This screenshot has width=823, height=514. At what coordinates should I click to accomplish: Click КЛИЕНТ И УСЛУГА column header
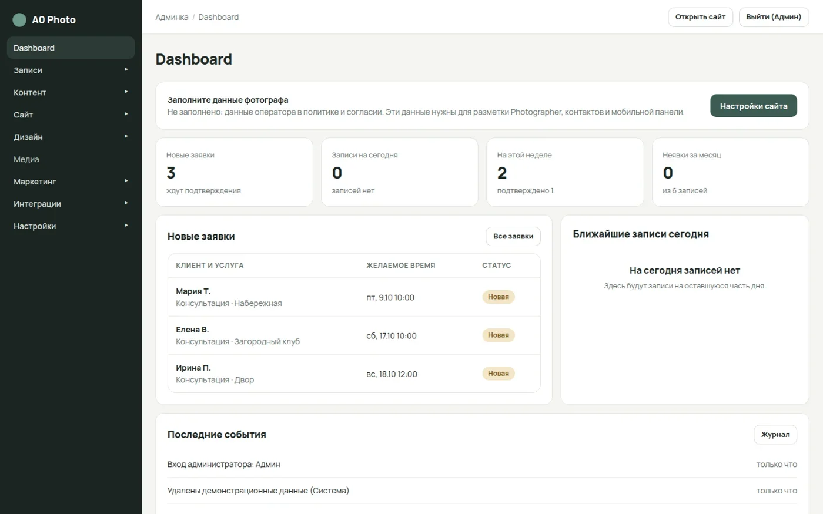(210, 266)
